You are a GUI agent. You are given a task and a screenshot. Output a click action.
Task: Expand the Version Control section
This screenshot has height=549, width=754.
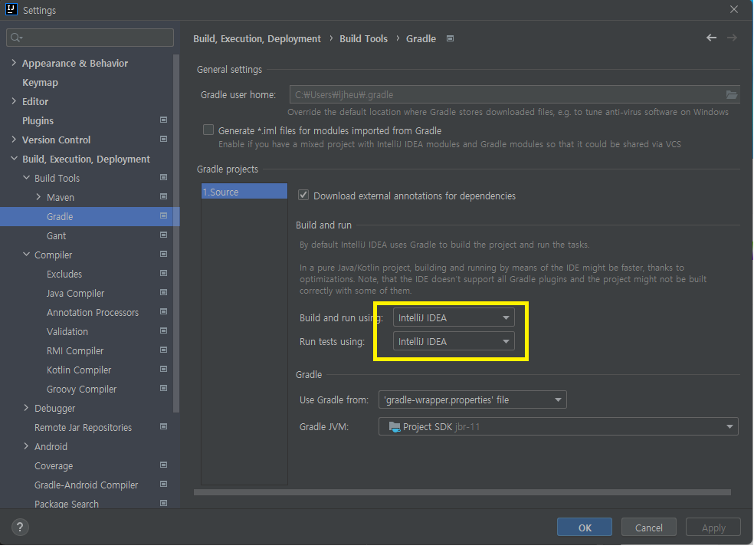coord(14,140)
